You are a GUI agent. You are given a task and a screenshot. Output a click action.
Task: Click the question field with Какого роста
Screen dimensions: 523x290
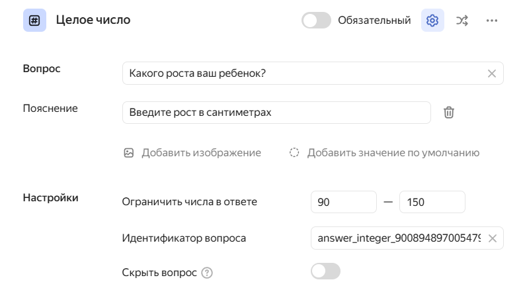click(301, 73)
